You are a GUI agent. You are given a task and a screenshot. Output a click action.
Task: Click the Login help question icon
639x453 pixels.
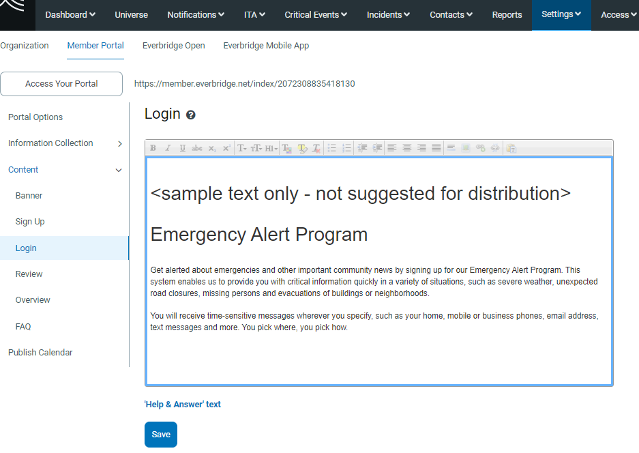click(191, 115)
